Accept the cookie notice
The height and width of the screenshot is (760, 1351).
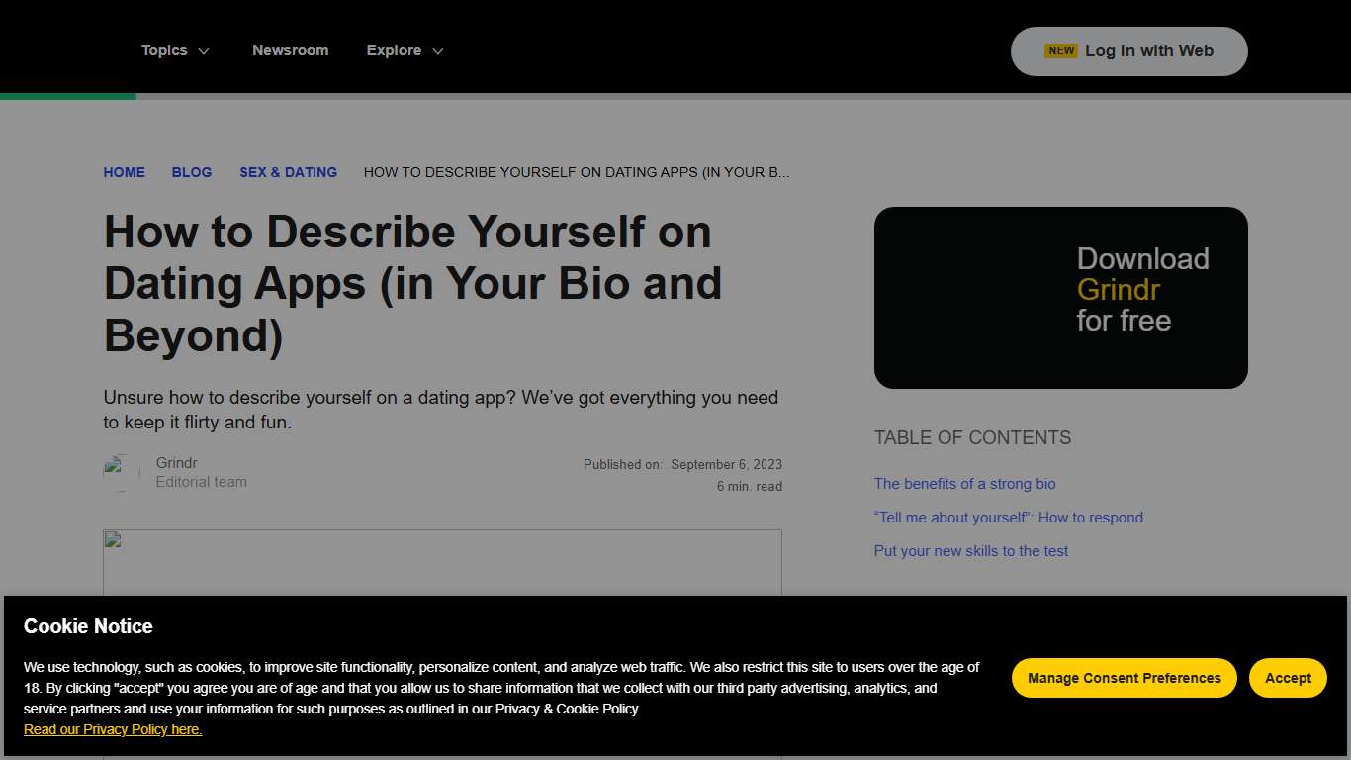tap(1287, 678)
